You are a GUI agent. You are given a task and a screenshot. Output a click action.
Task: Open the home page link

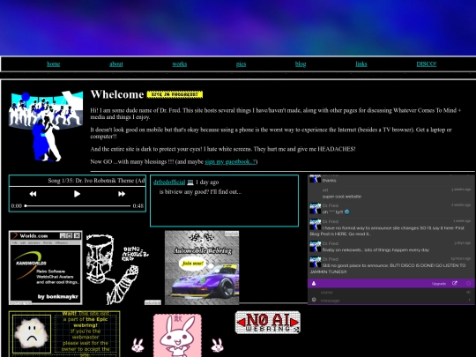pyautogui.click(x=54, y=64)
